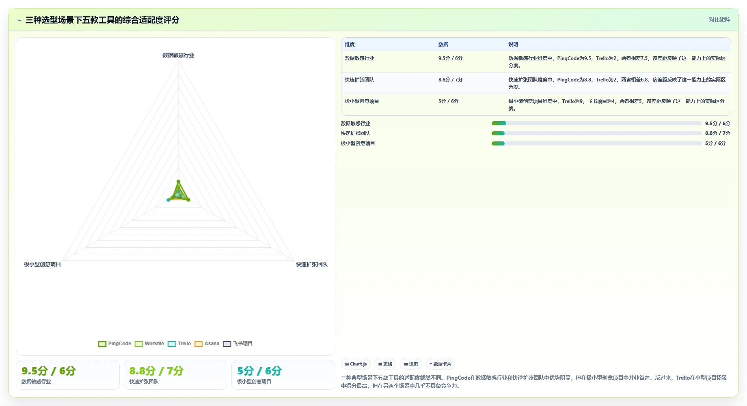Click the summary paragraph starting 三种典型场景
The width and height of the screenshot is (747, 406).
point(534,382)
